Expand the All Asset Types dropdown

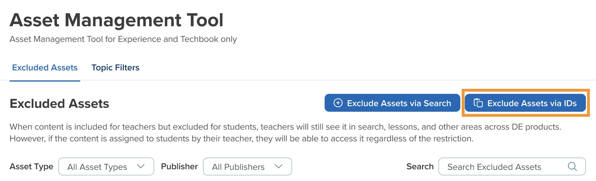[x=106, y=166]
